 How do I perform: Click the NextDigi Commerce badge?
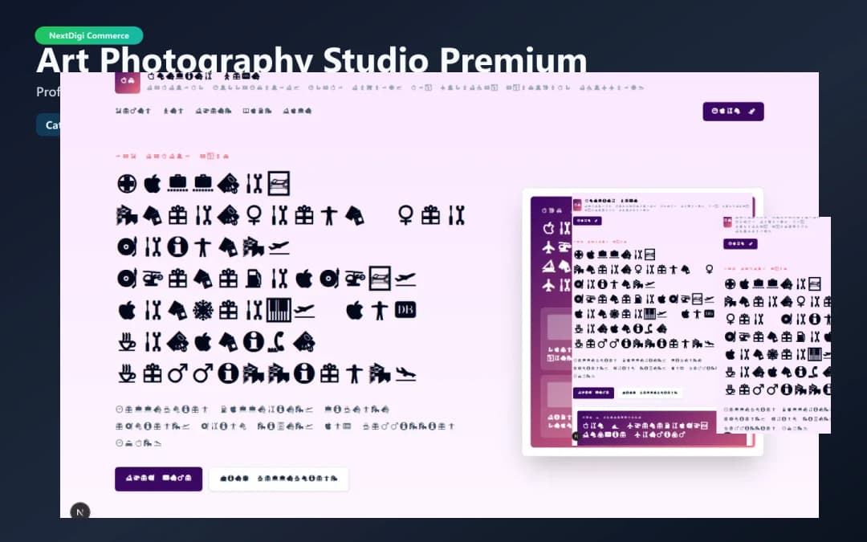click(x=88, y=35)
